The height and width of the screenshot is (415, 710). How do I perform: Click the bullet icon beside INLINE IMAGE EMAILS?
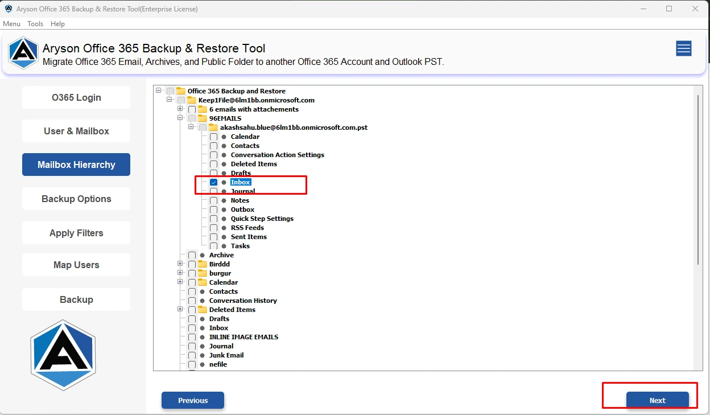[202, 337]
